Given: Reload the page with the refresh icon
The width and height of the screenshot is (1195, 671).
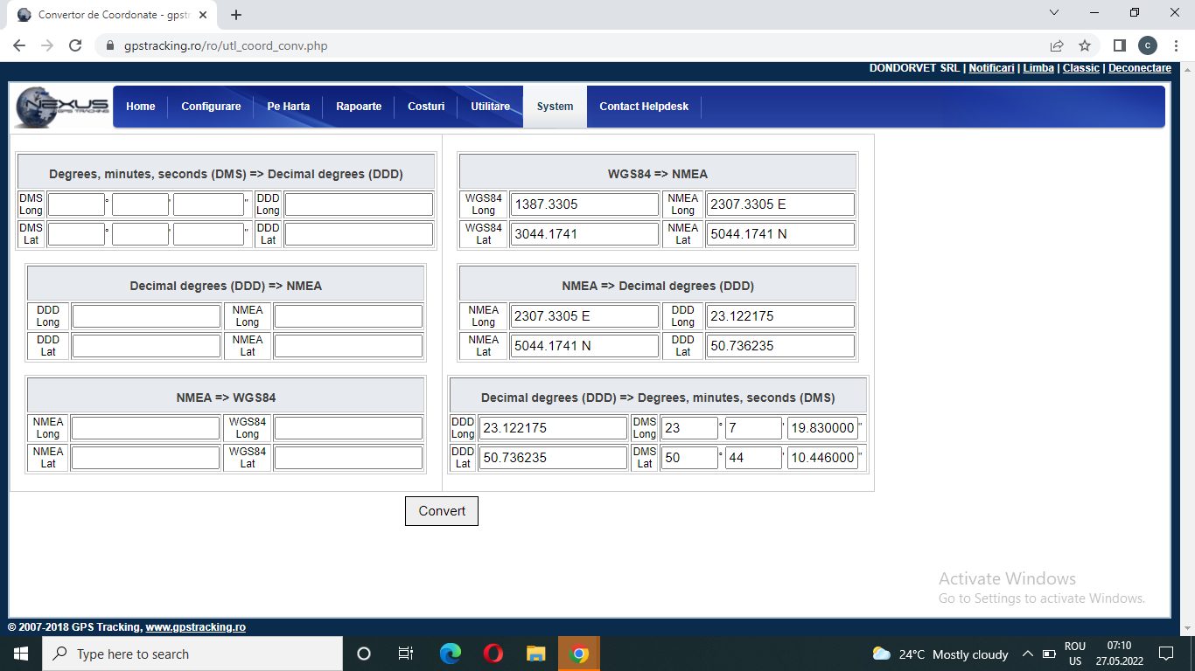Looking at the screenshot, I should [75, 45].
